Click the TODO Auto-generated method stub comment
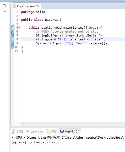125x152 pixels. [x=67, y=32]
